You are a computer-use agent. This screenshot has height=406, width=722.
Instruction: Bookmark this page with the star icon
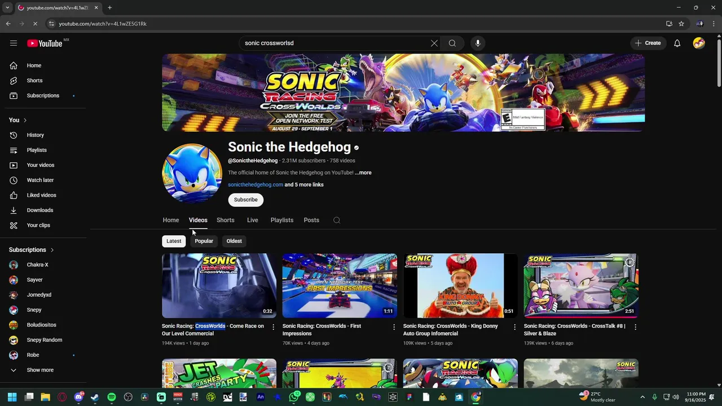tap(681, 24)
